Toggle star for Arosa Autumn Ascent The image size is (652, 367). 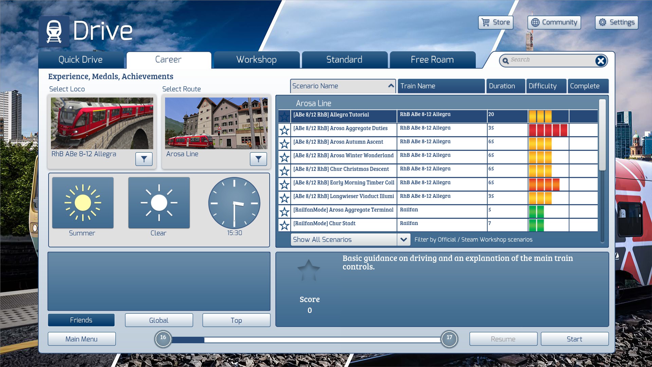(x=284, y=144)
